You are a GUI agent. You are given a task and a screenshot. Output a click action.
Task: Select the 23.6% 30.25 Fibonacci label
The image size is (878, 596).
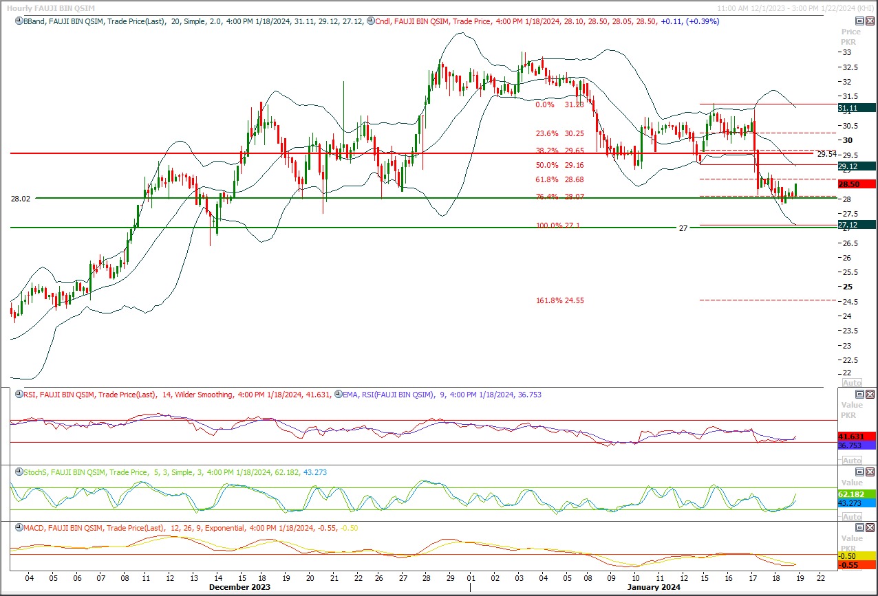[x=560, y=133]
